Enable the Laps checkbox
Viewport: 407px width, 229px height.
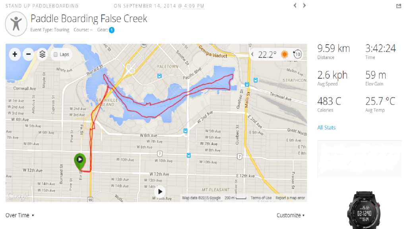pos(56,54)
